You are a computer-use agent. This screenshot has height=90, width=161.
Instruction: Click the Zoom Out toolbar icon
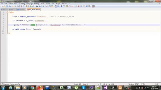(x=46, y=6)
